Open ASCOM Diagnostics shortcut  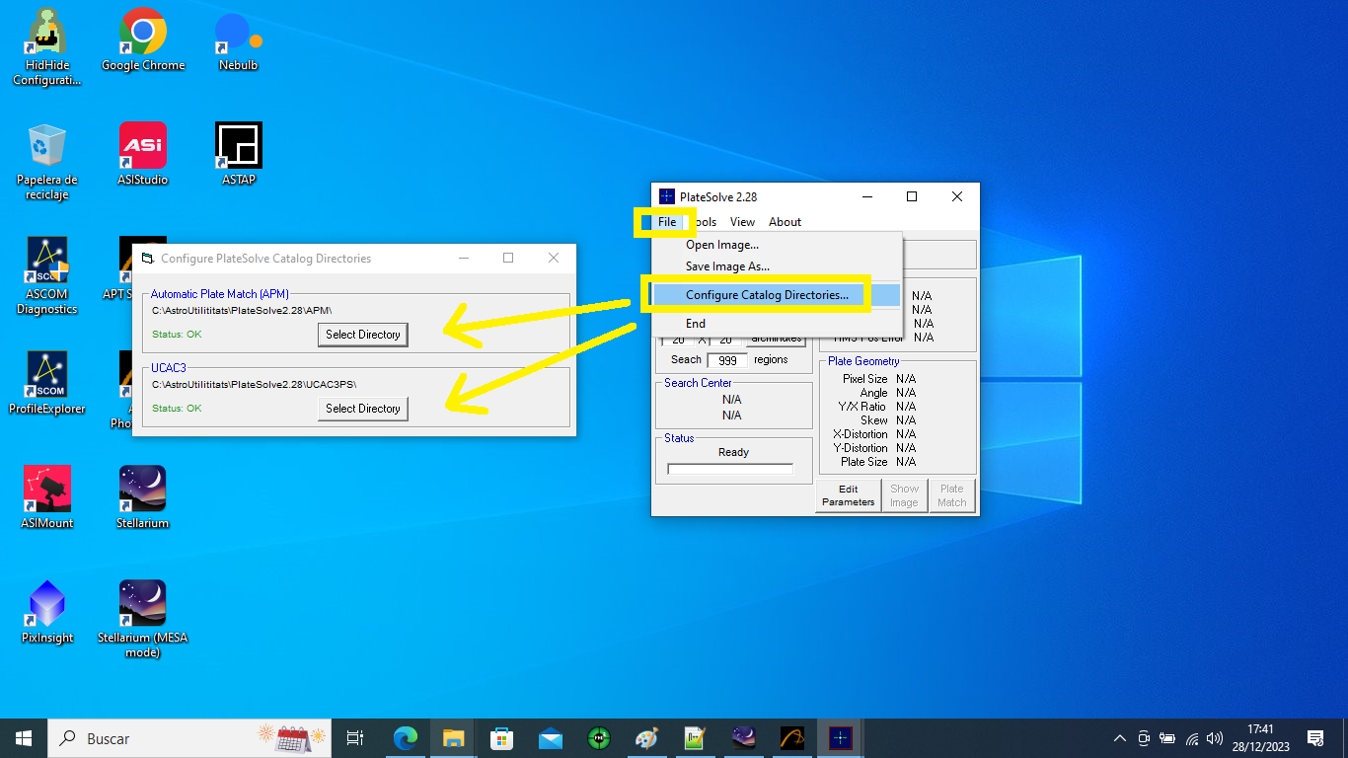[47, 262]
